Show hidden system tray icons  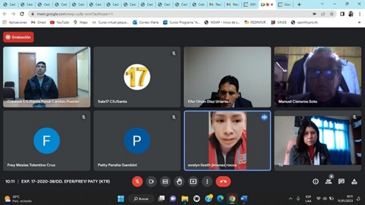point(290,198)
